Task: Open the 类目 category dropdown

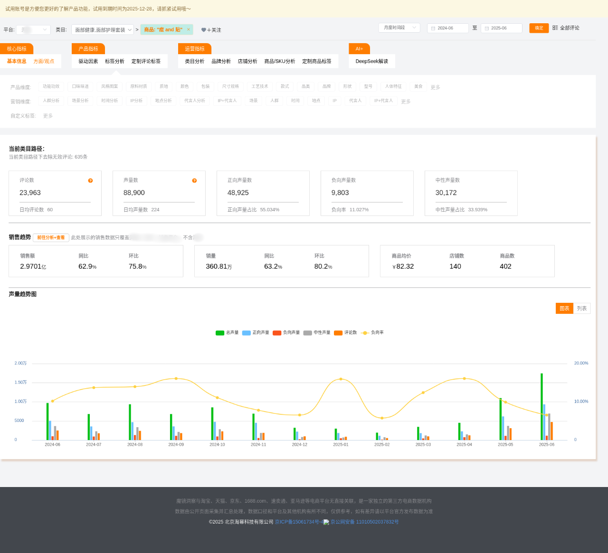Action: 103,29
